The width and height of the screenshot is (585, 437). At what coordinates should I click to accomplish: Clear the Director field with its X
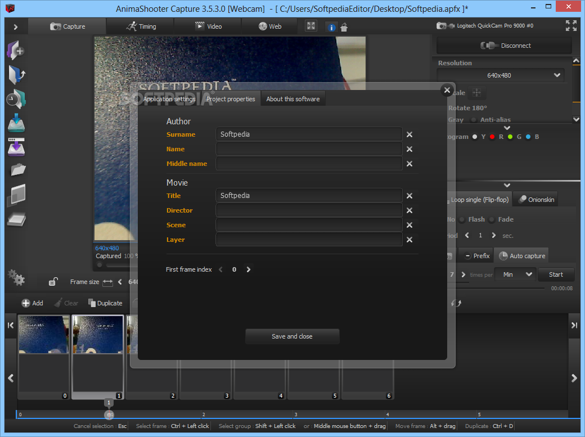pos(409,210)
